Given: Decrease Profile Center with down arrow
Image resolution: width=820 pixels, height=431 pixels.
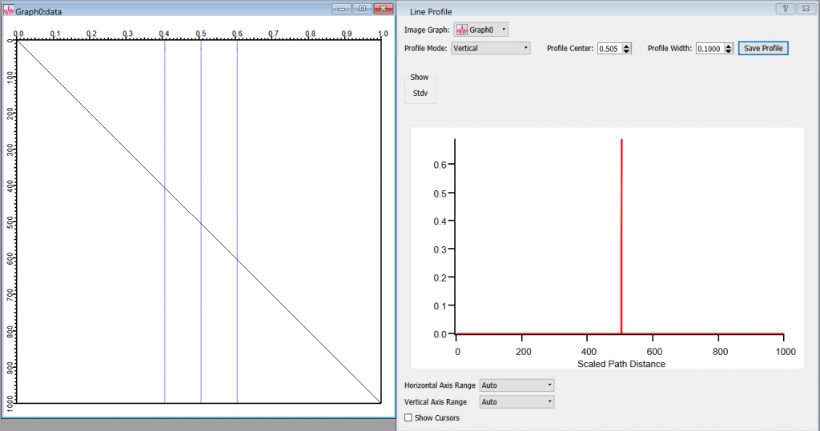Looking at the screenshot, I should coord(626,51).
